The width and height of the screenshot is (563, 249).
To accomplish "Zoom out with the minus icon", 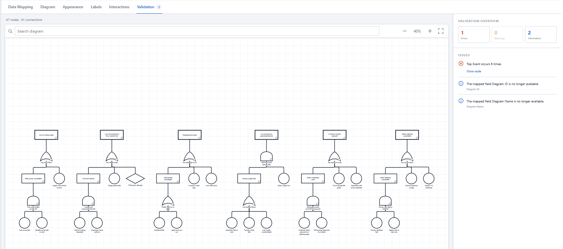I will pos(405,31).
